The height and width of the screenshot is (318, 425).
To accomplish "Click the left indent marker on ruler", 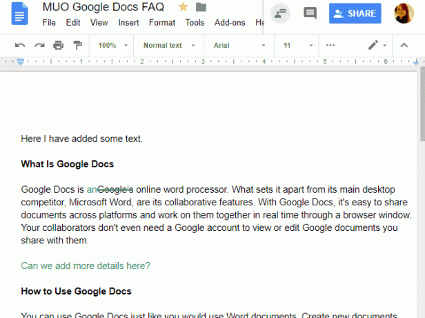I will 20,62.
